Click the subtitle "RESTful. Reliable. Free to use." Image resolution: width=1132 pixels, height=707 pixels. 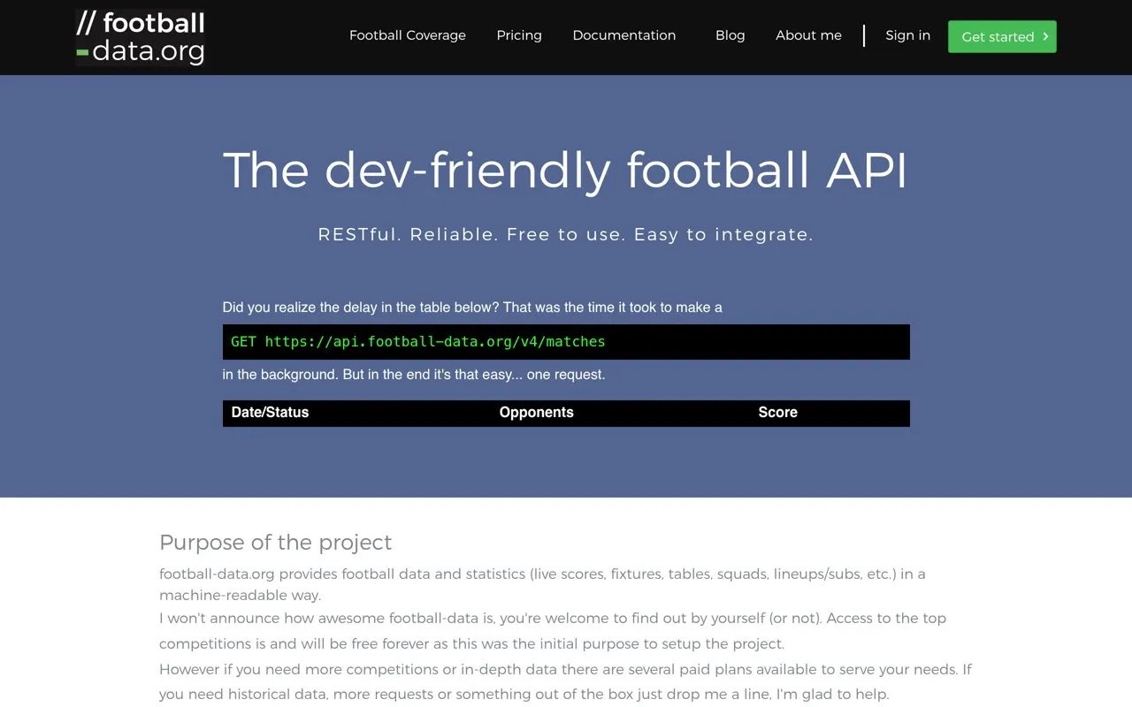(565, 234)
